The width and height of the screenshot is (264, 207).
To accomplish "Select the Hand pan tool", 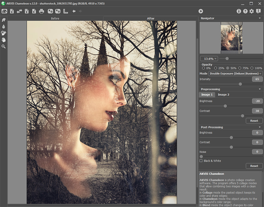I will [4, 40].
